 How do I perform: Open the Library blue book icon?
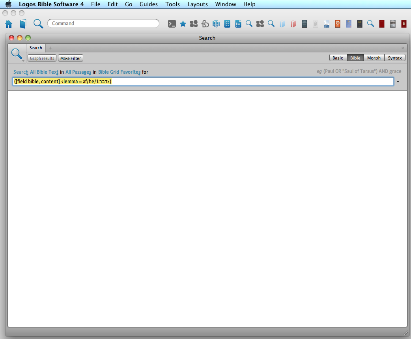click(23, 24)
